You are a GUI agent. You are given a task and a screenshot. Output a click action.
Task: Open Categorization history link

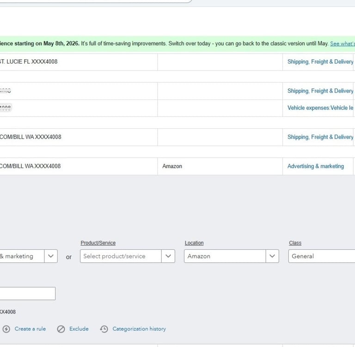(x=139, y=328)
